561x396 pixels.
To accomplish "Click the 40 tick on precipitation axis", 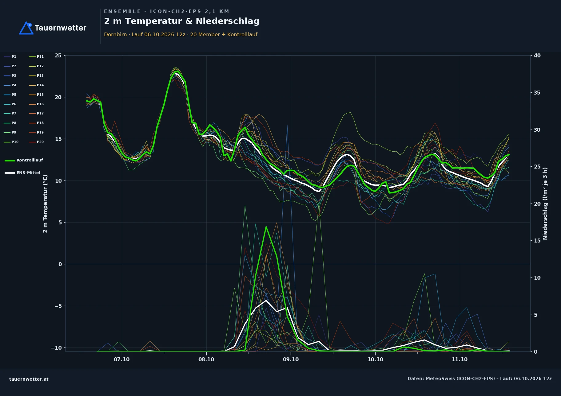I will pyautogui.click(x=537, y=56).
